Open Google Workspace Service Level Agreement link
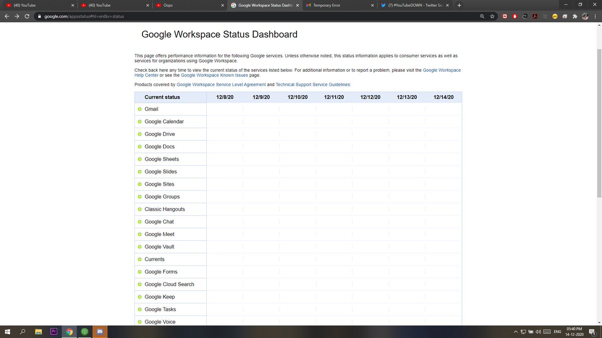The image size is (602, 338). (221, 85)
